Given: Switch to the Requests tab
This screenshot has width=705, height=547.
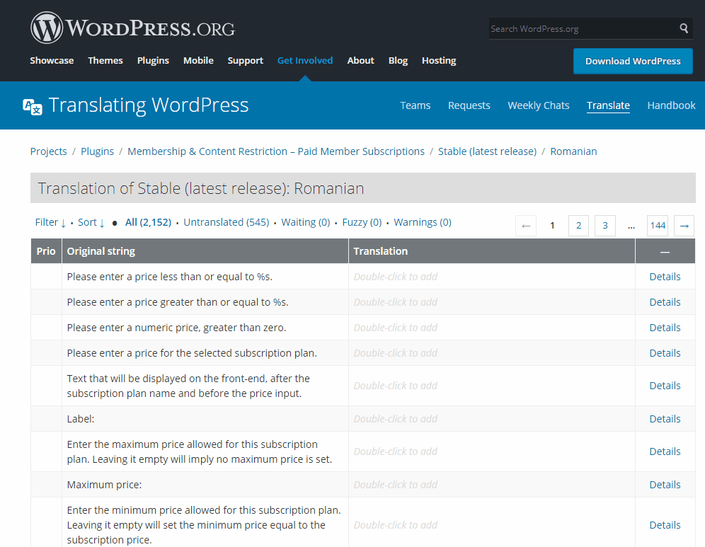Looking at the screenshot, I should click(x=469, y=105).
